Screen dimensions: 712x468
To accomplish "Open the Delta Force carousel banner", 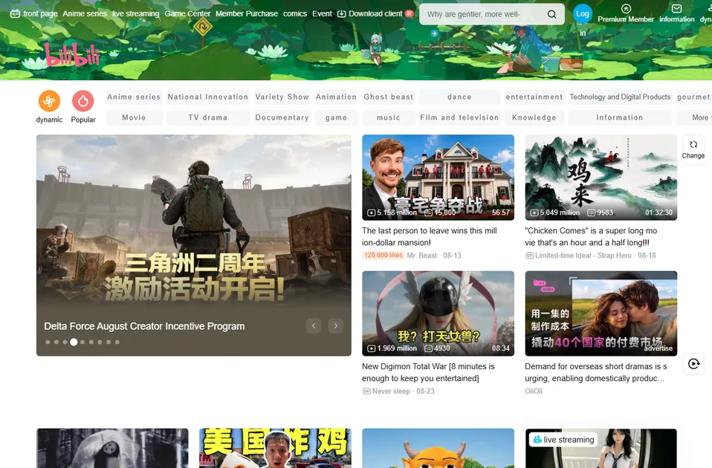I will 194,245.
